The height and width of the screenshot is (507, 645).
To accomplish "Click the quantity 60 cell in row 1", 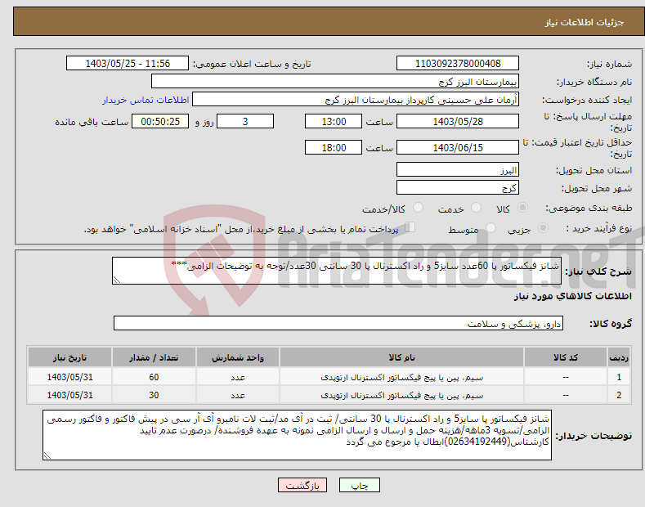I will click(x=154, y=377).
